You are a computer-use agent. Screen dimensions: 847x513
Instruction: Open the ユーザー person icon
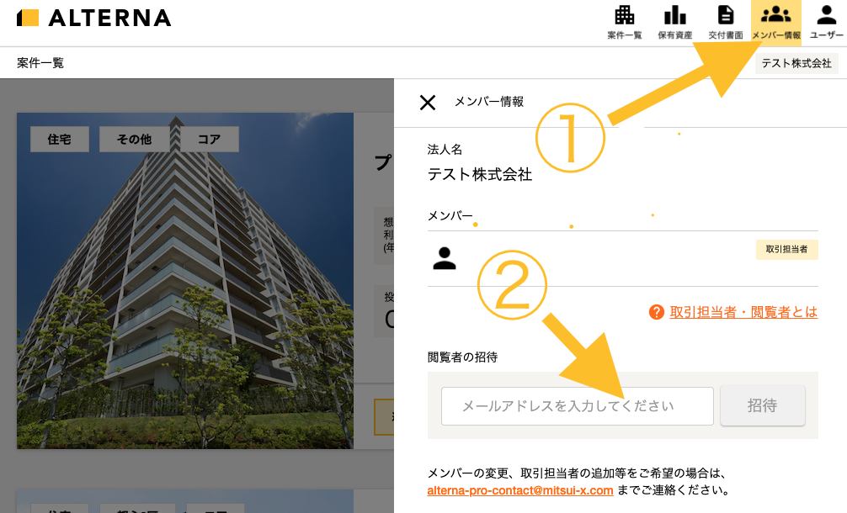(x=827, y=22)
